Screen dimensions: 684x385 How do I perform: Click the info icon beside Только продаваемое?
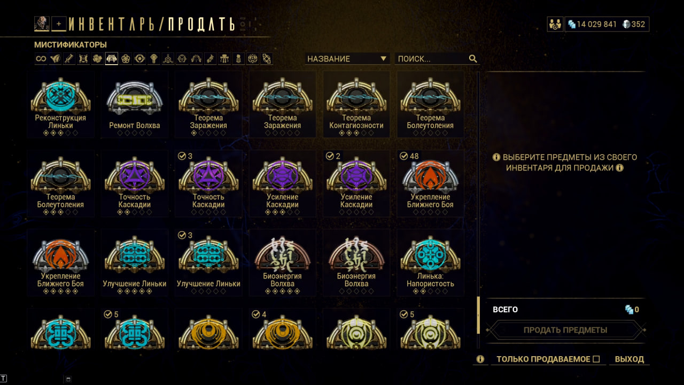pos(480,359)
